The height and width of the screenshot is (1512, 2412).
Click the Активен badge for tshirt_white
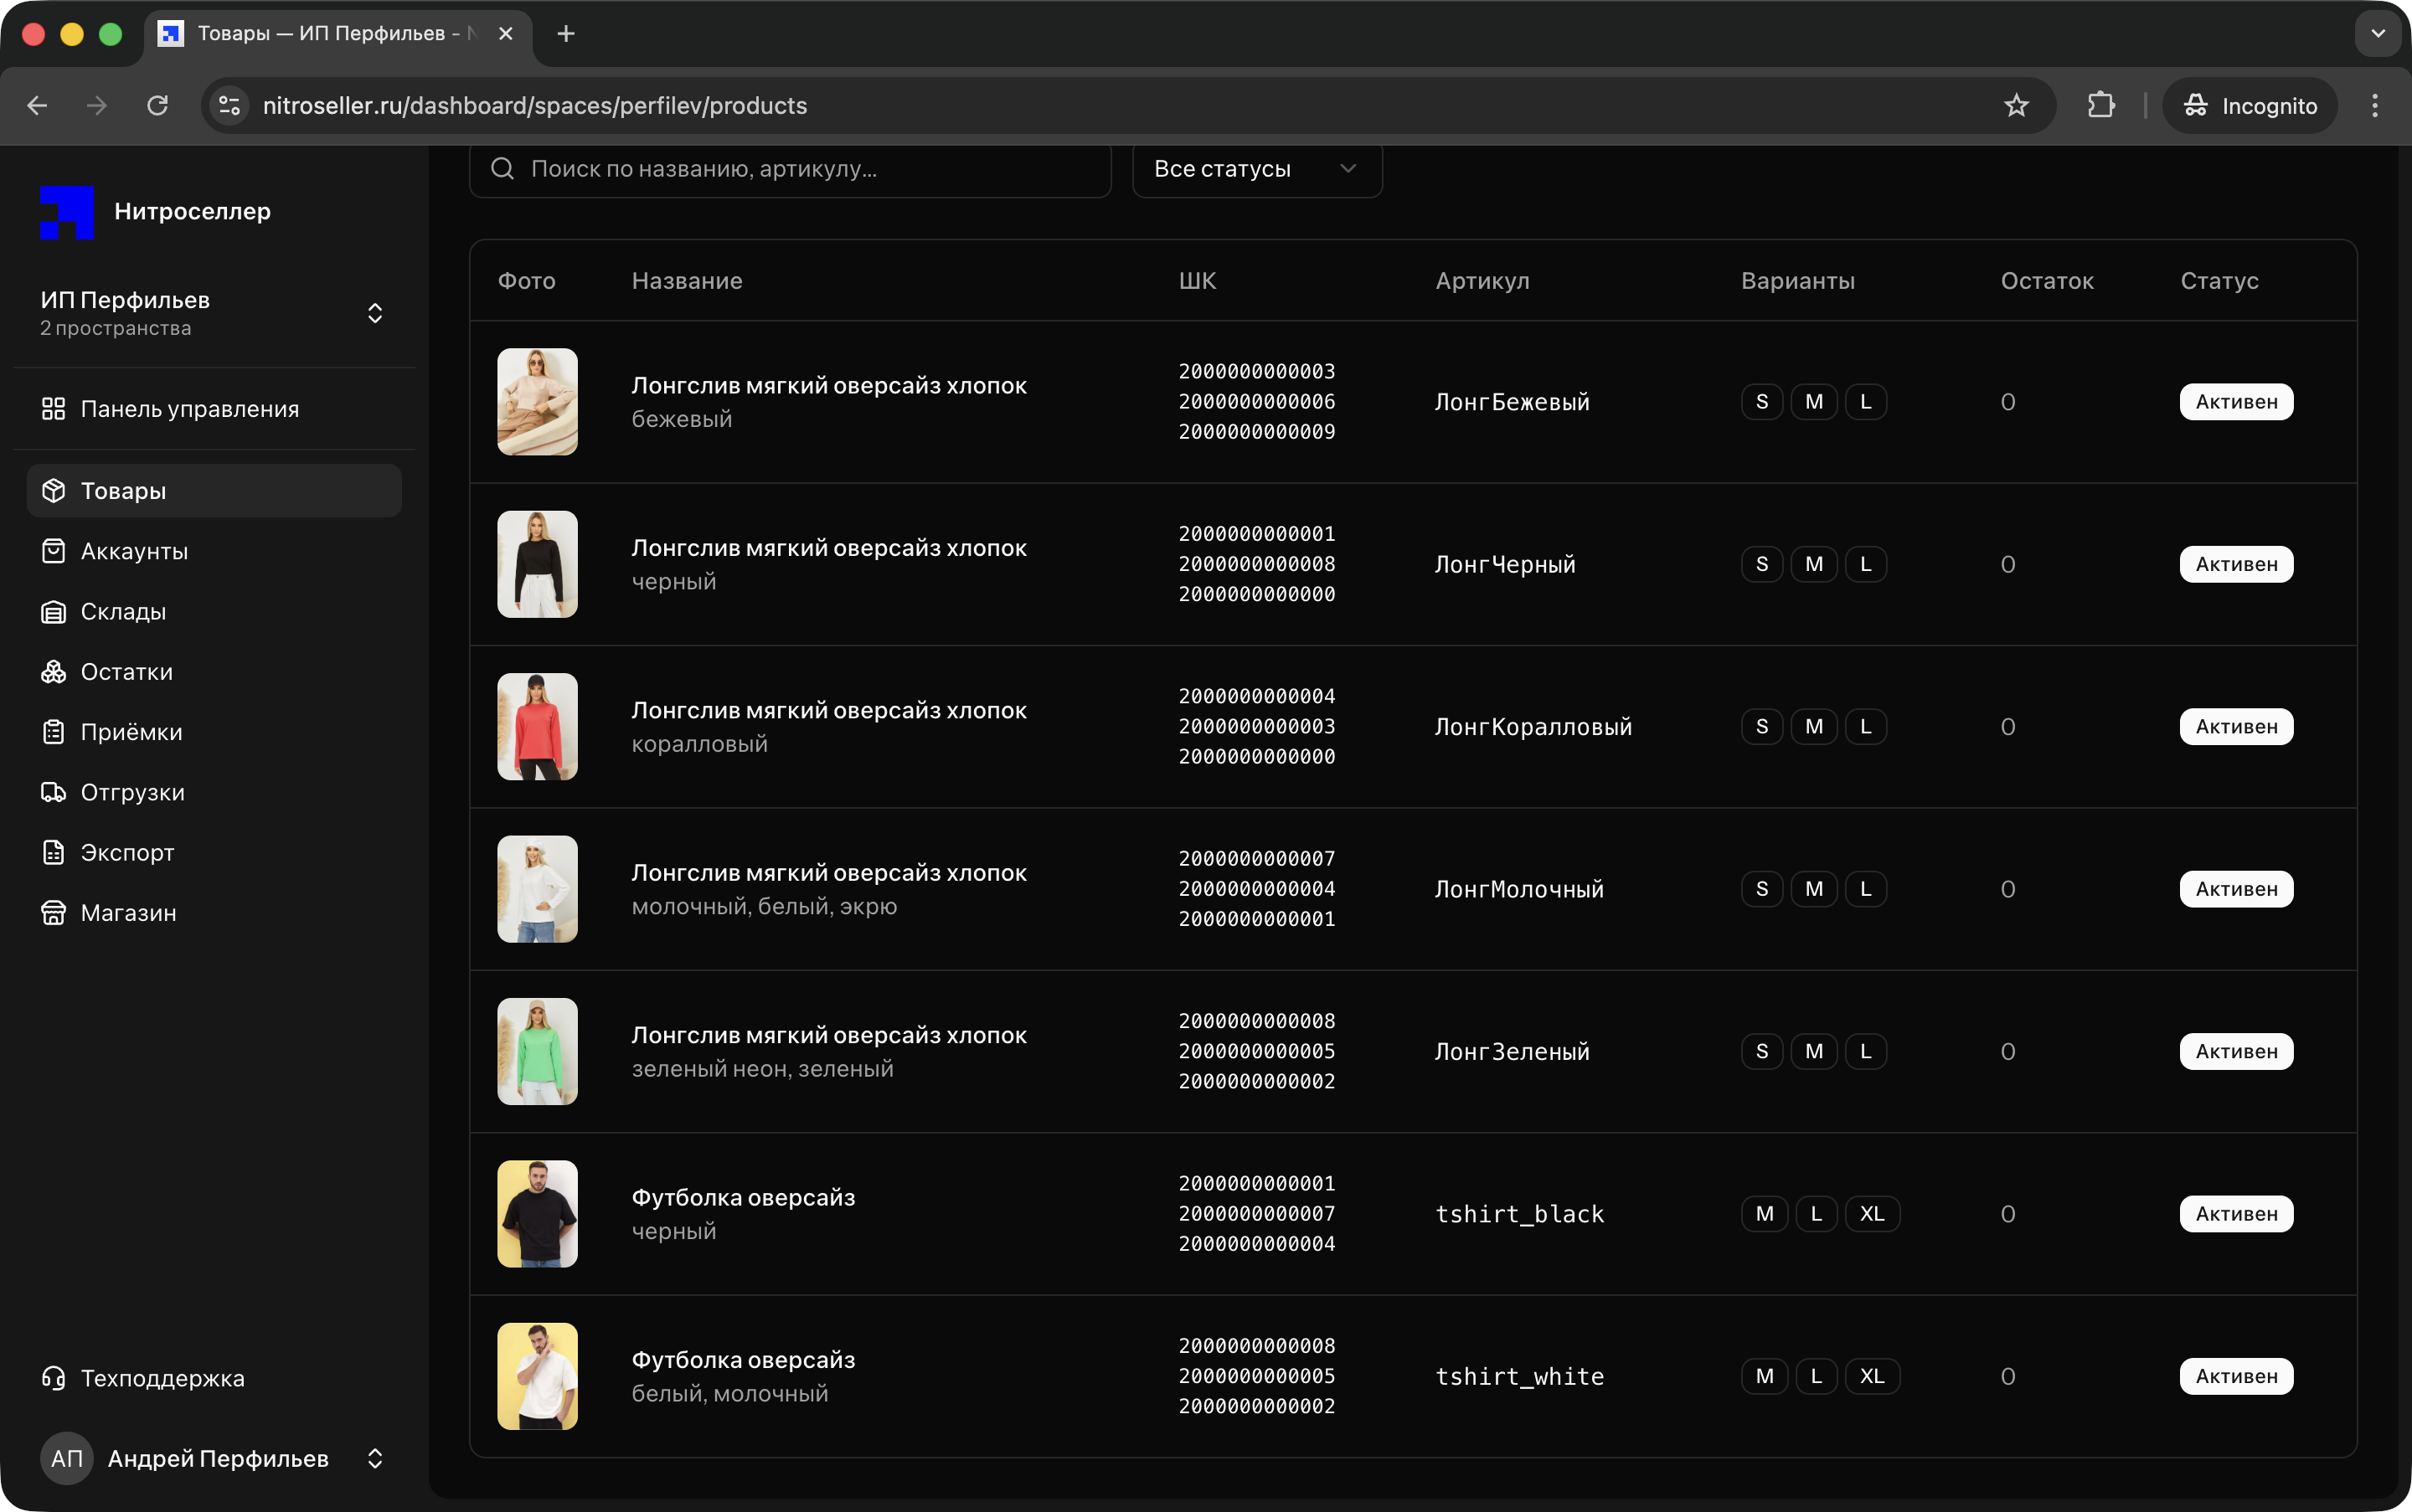(2235, 1376)
